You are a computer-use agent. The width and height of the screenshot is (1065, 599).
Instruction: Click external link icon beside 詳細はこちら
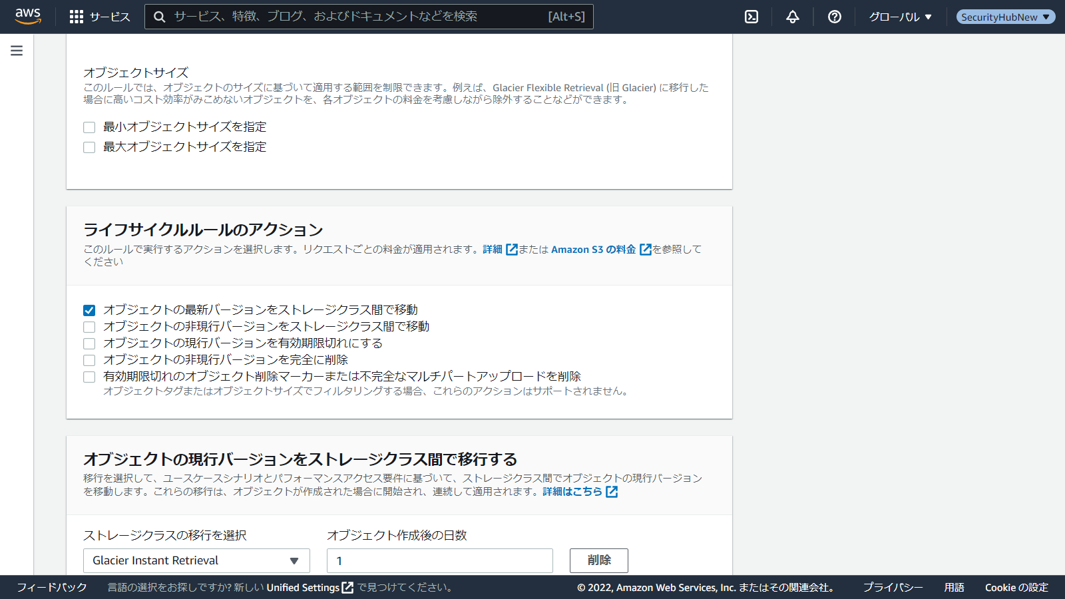[612, 492]
